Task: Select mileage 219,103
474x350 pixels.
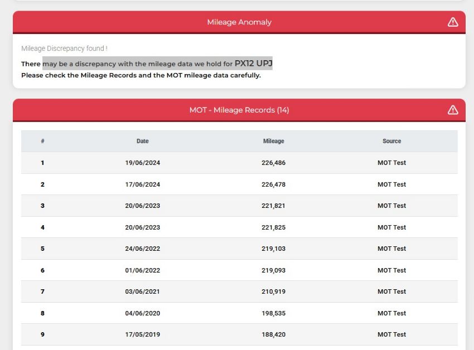Action: 274,249
